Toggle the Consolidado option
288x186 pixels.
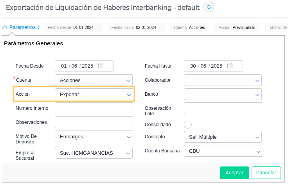(x=188, y=125)
